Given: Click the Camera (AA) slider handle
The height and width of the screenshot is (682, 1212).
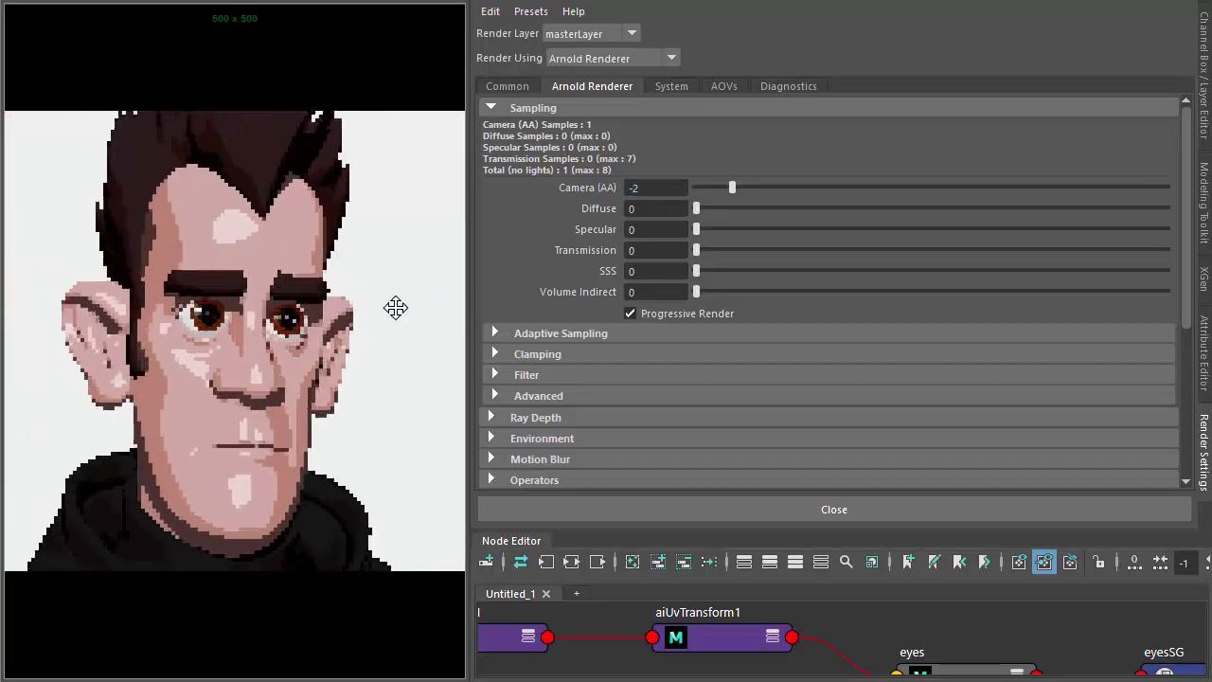Looking at the screenshot, I should (732, 188).
